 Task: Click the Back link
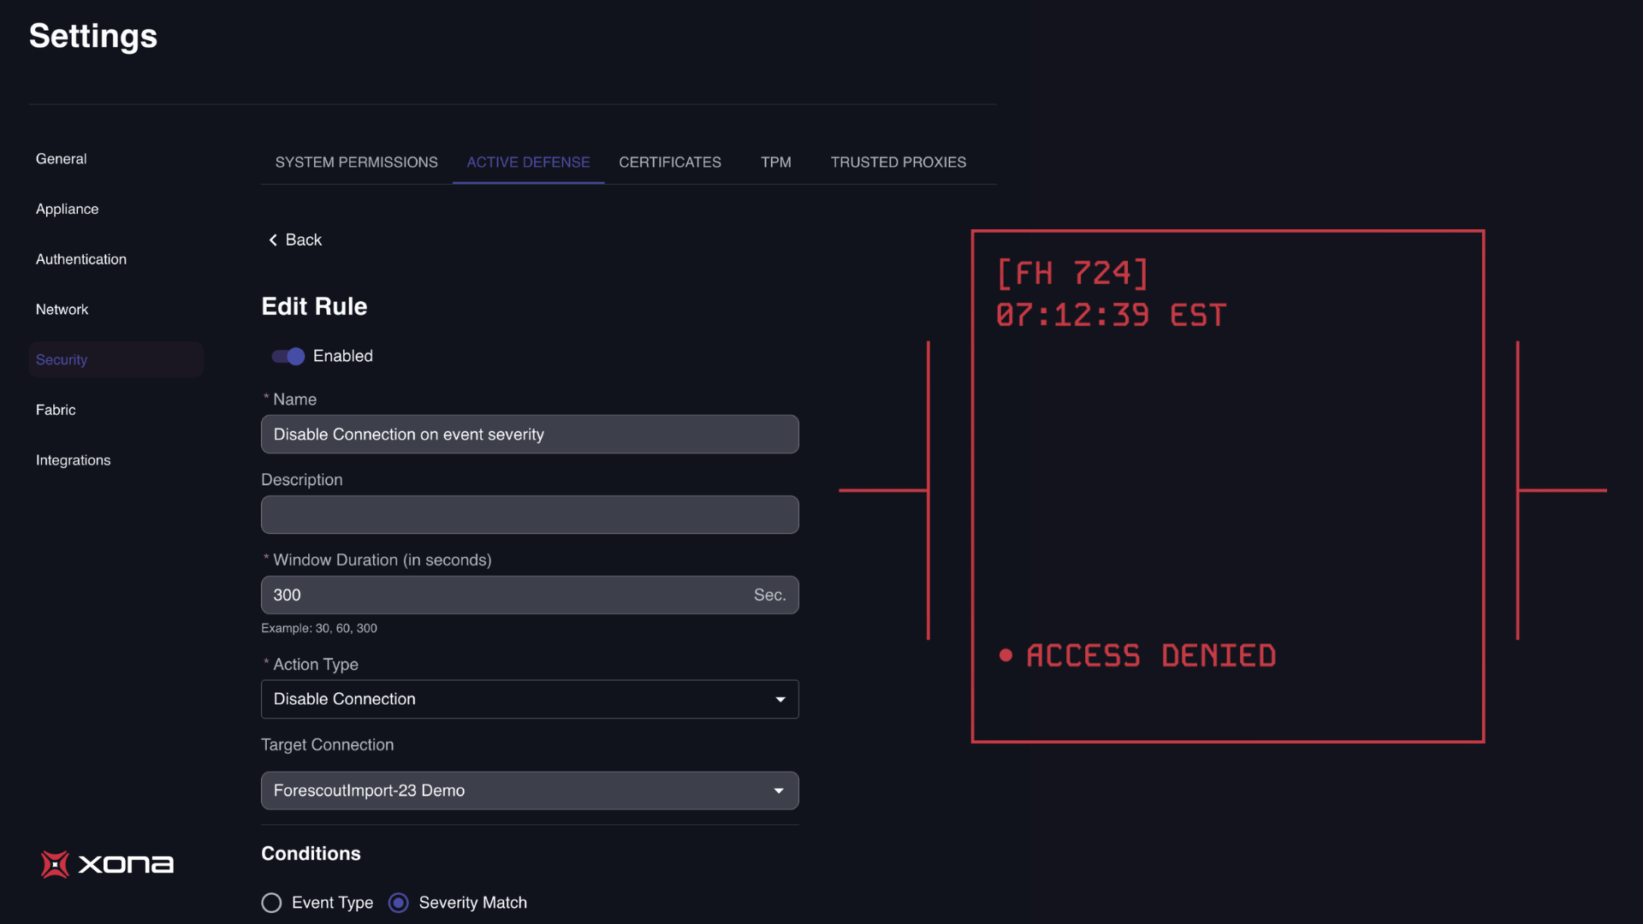pyautogui.click(x=303, y=240)
